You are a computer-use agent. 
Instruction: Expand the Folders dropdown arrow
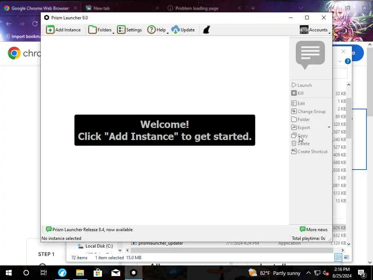(x=114, y=33)
